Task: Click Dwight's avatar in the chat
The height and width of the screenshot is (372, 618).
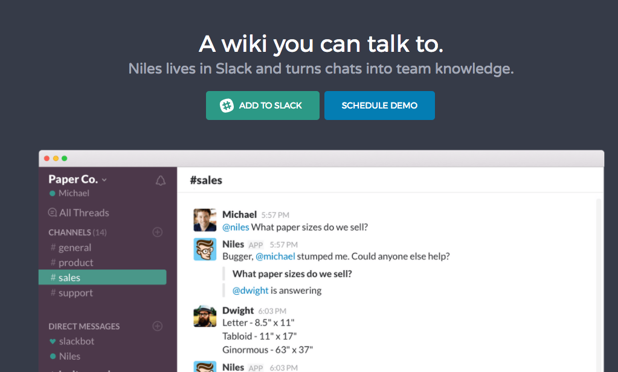Action: pos(205,316)
